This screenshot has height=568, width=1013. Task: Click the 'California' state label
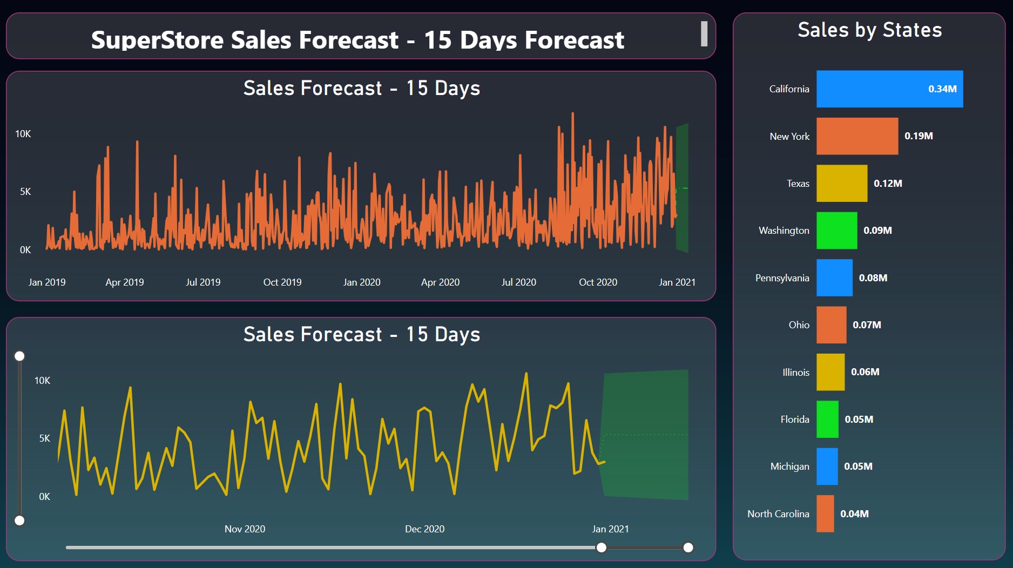tap(789, 89)
